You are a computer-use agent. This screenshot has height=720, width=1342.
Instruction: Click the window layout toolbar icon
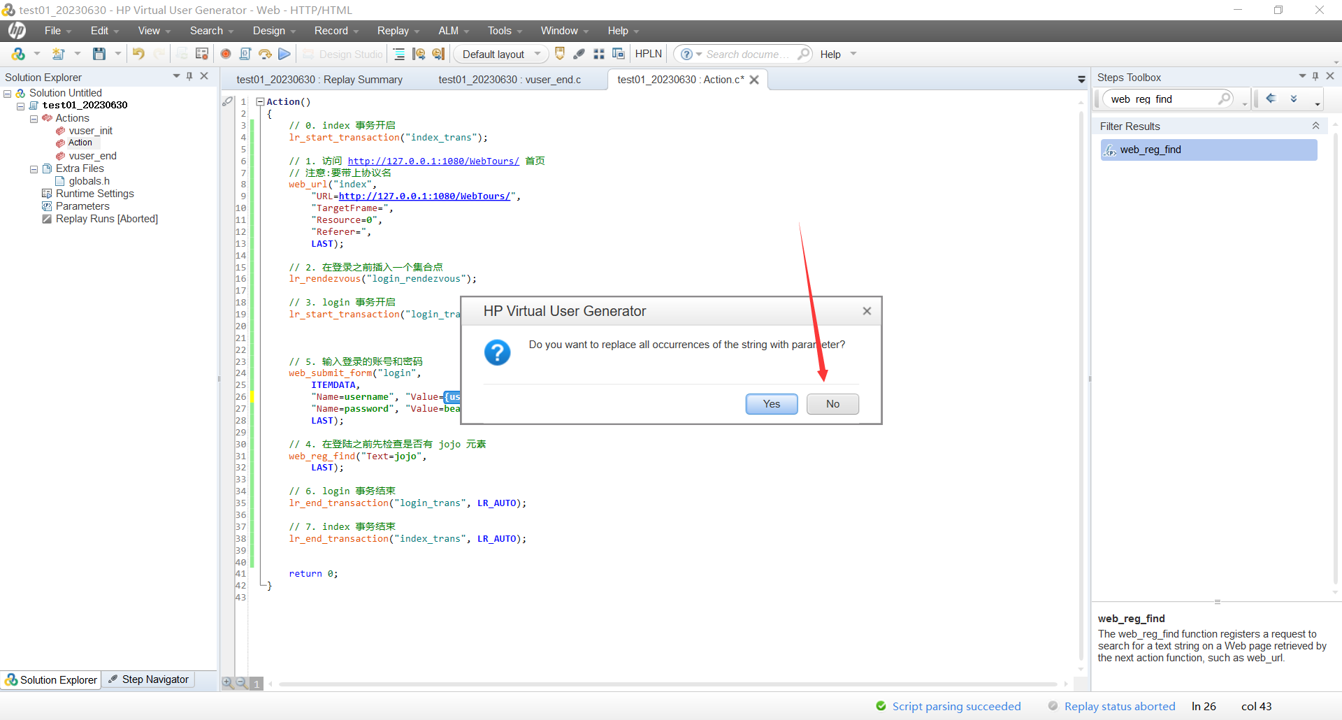pyautogui.click(x=619, y=54)
